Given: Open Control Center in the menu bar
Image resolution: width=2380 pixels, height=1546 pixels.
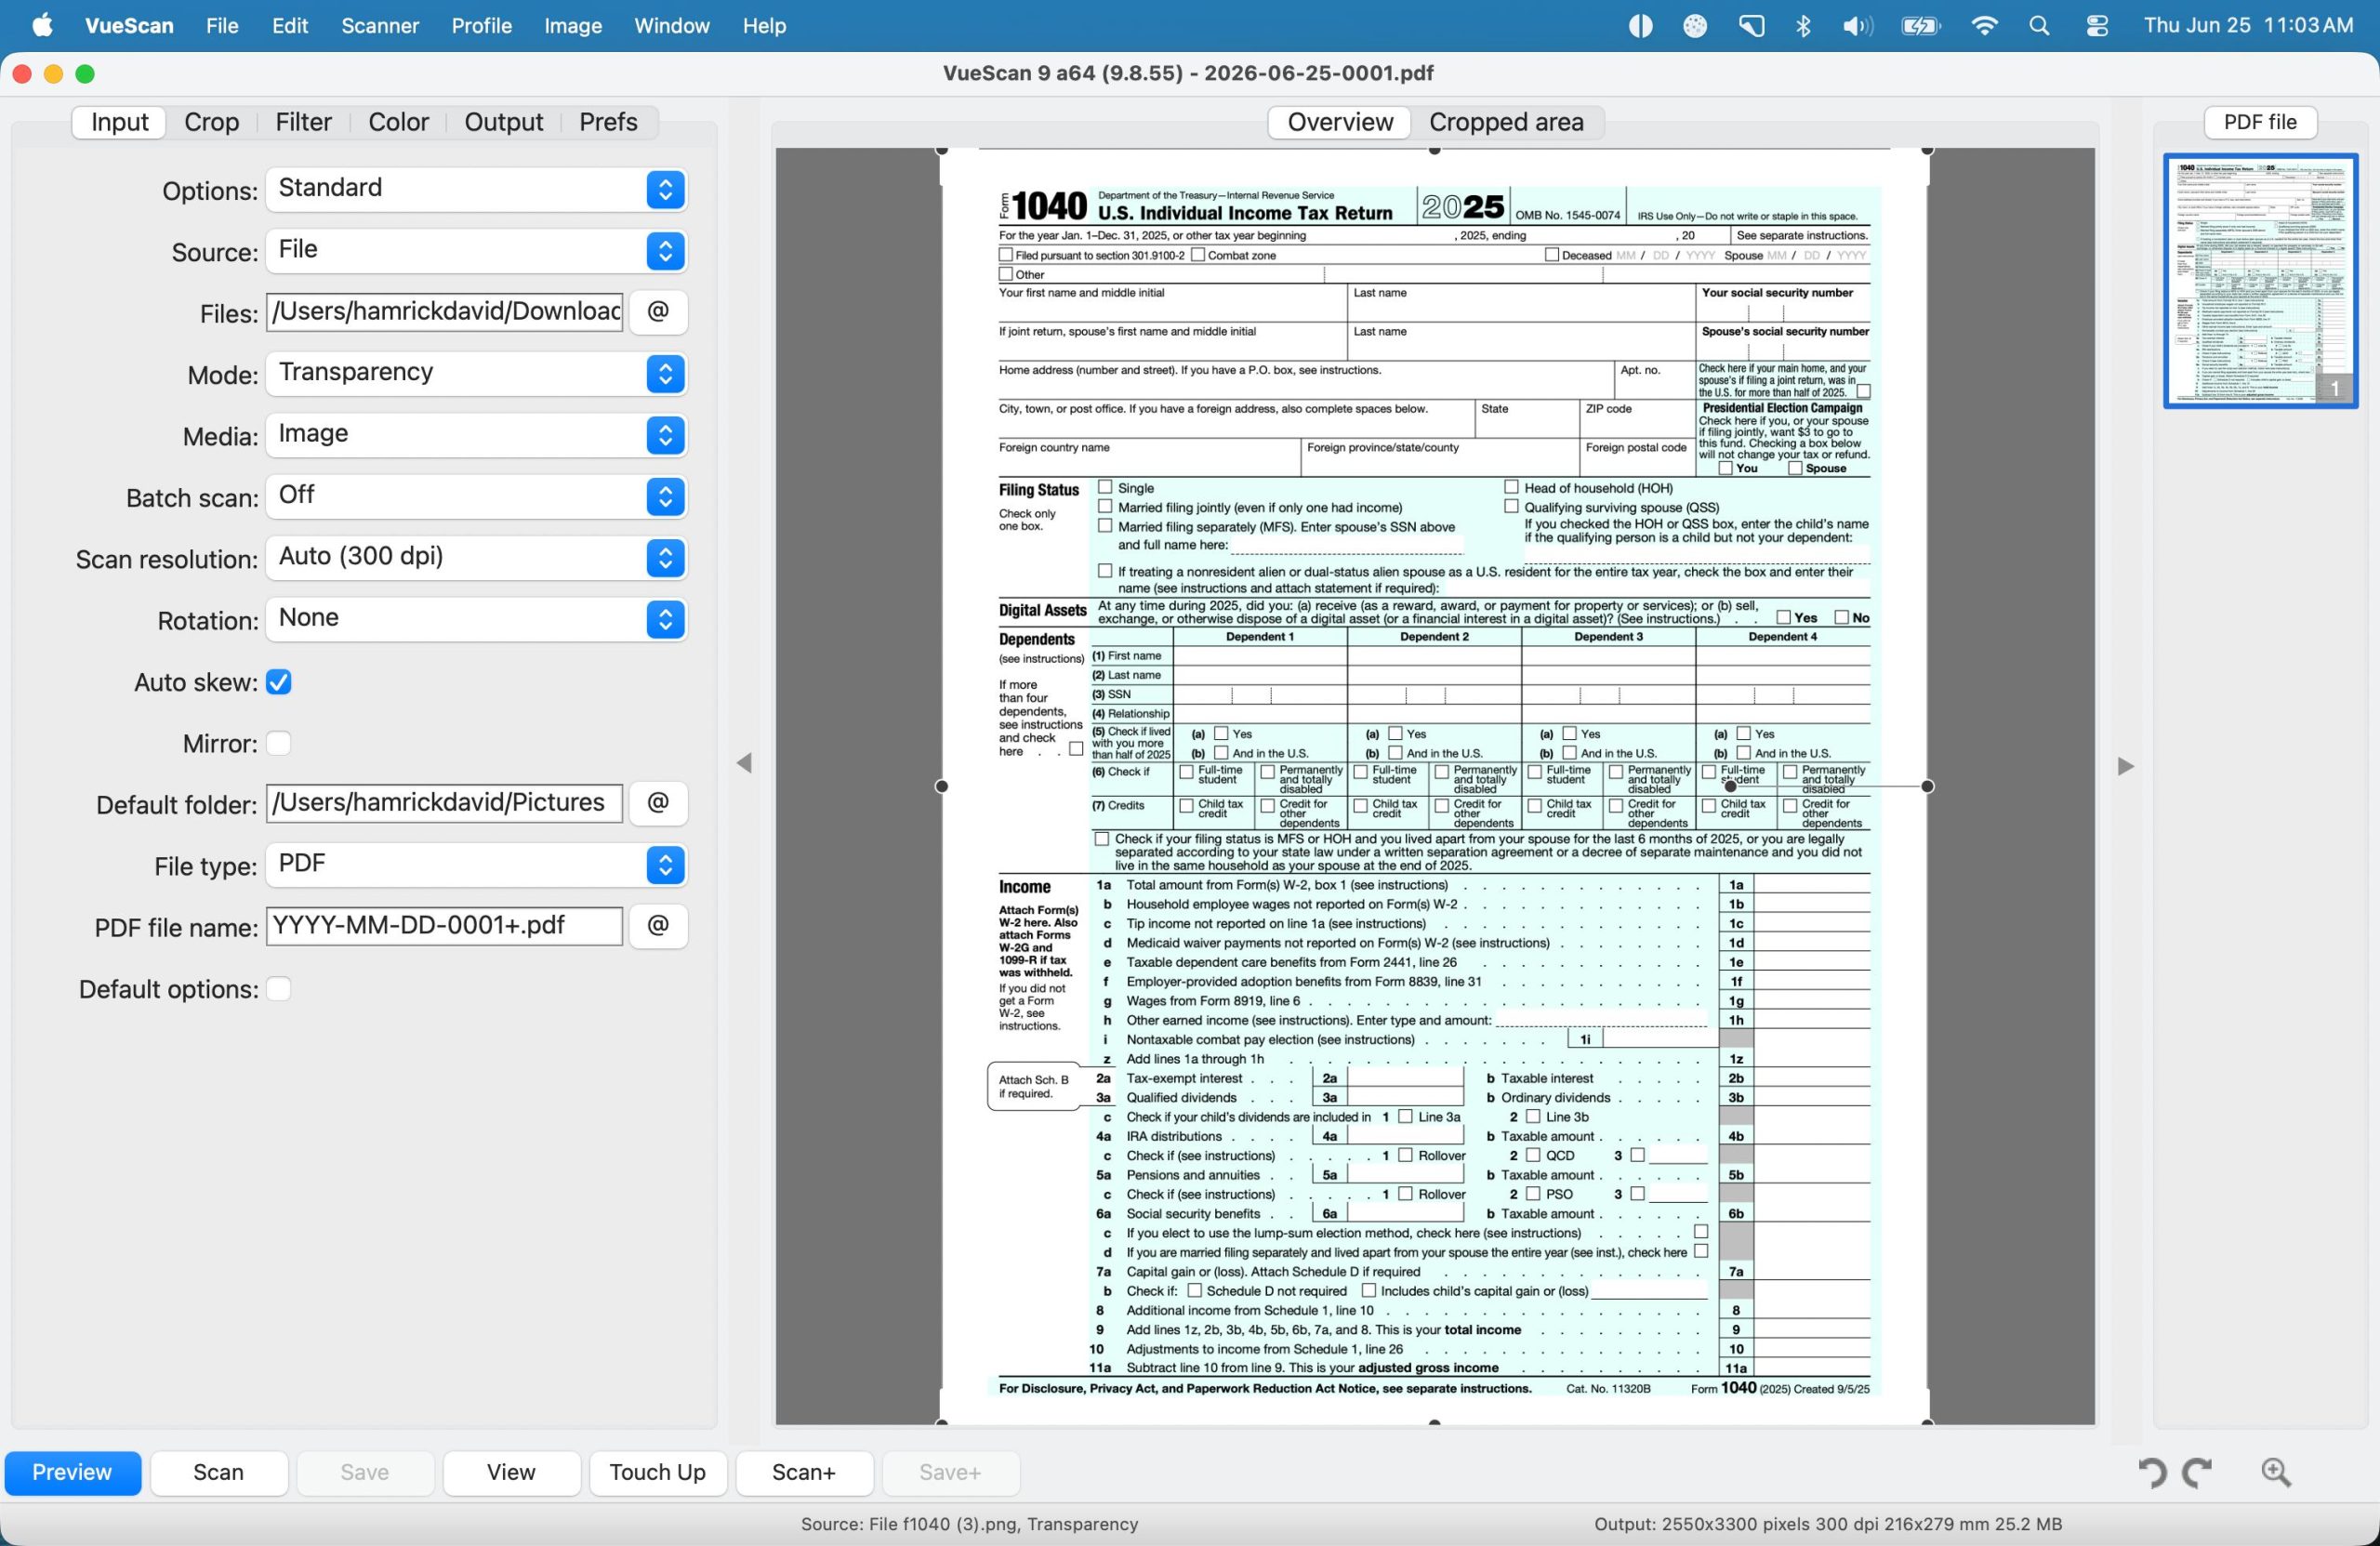Looking at the screenshot, I should pos(2097,26).
